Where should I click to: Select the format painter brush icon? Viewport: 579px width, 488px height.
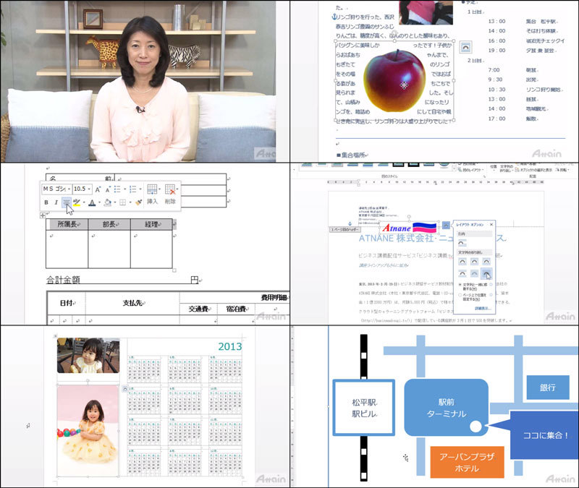point(139,202)
